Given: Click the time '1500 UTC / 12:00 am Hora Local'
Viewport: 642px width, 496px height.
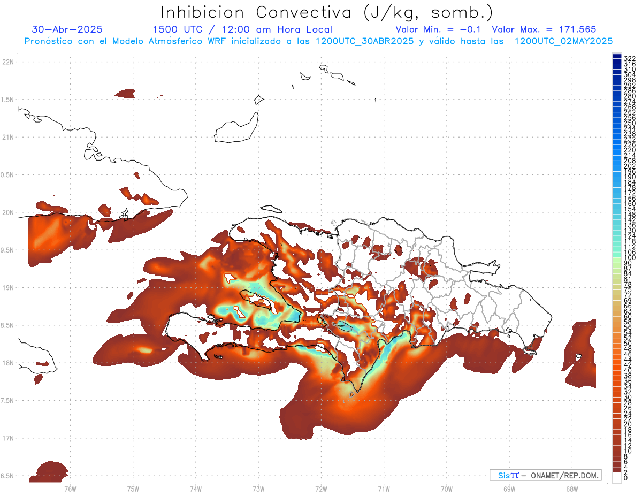Looking at the screenshot, I should click(242, 29).
